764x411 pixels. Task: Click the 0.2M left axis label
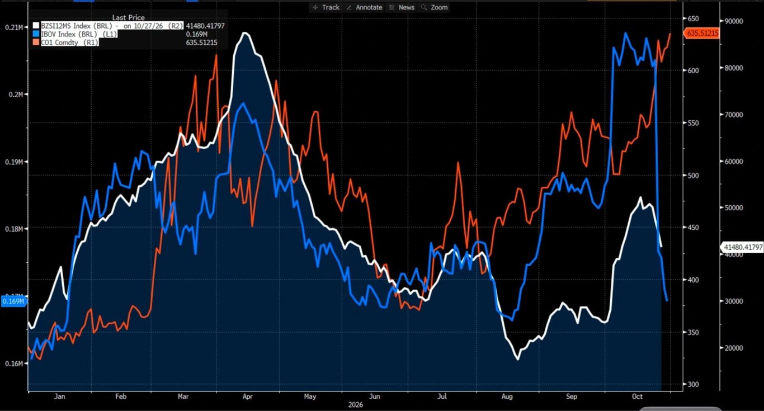pos(15,95)
